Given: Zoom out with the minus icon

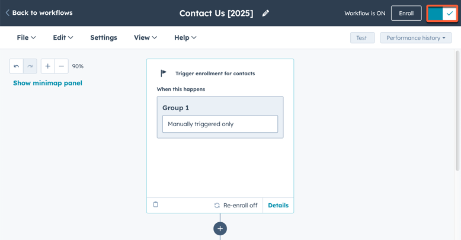Looking at the screenshot, I should (x=62, y=66).
